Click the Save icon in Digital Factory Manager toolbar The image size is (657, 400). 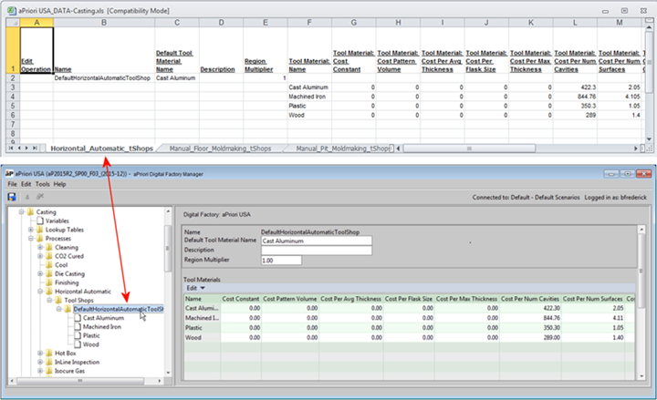coord(12,197)
